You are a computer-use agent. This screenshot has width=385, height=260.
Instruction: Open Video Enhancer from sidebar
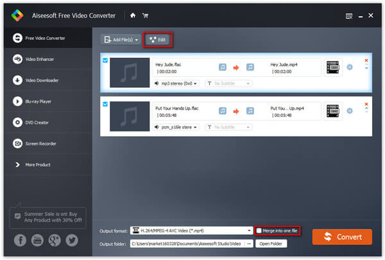(x=48, y=59)
